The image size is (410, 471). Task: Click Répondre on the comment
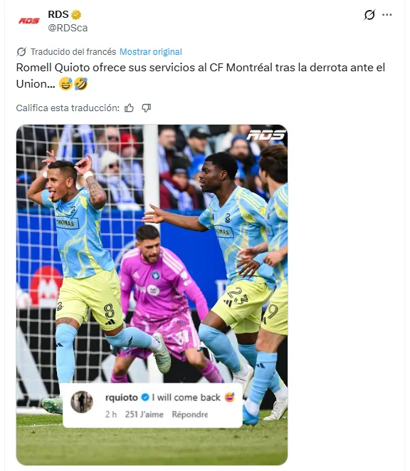[189, 414]
